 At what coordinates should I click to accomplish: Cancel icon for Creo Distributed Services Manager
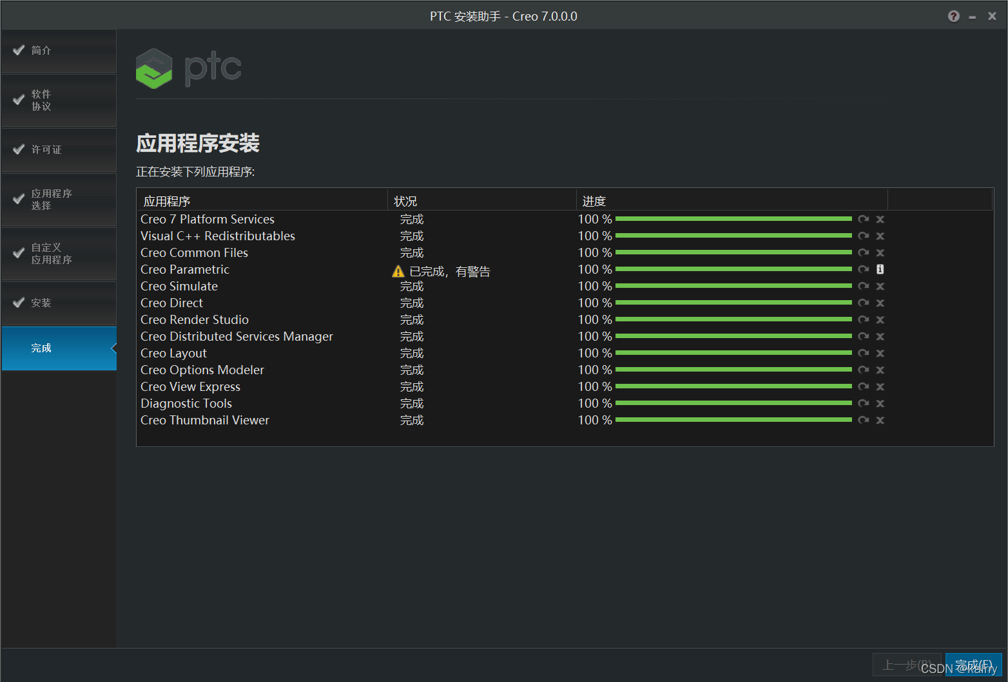[x=880, y=336]
